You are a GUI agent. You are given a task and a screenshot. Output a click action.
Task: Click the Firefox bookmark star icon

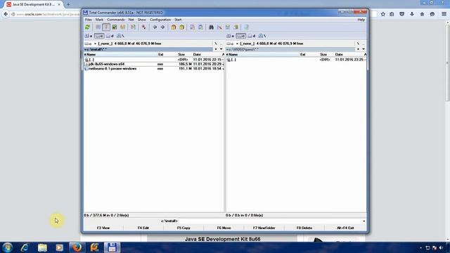382,14
